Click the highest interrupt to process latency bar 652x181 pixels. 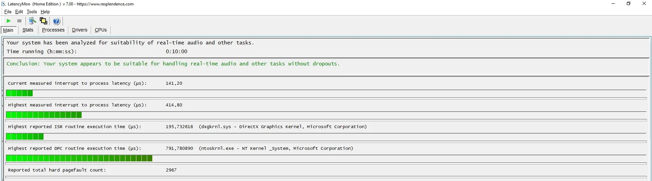click(326, 115)
